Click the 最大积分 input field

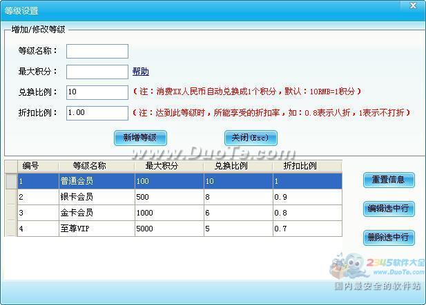point(97,72)
